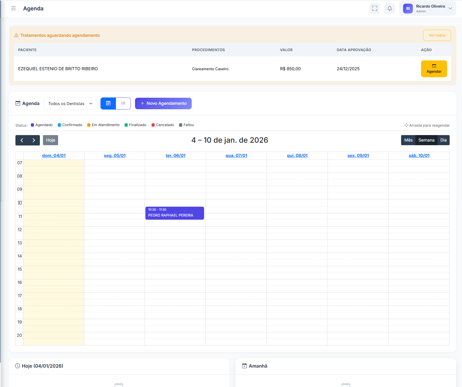Click the Finalizado green color swatch

(126, 125)
